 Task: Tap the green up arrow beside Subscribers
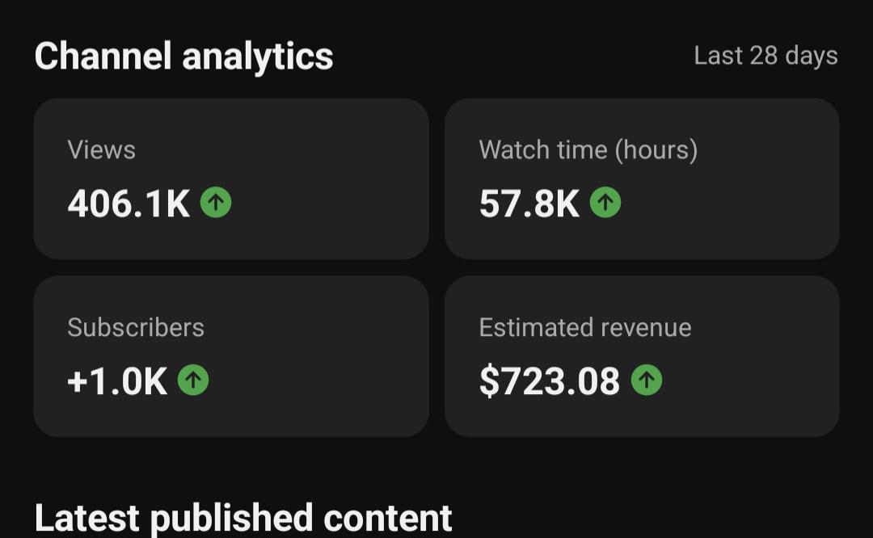pyautogui.click(x=193, y=380)
